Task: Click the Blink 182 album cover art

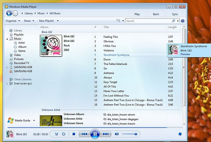Action: click(51, 46)
